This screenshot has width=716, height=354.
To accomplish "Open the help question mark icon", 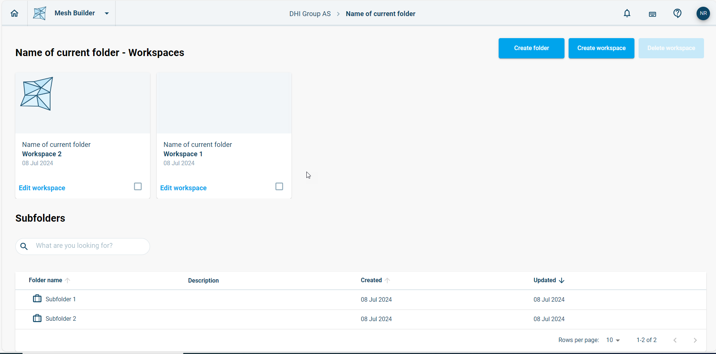I will 677,13.
